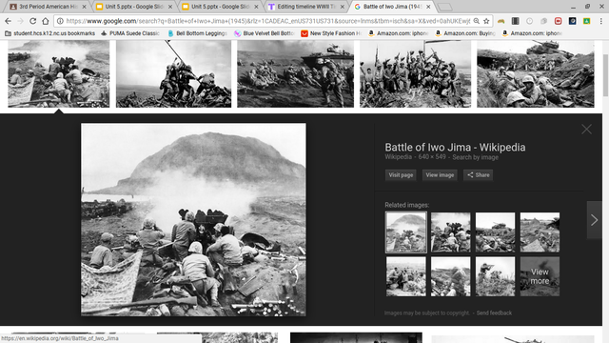Viewport: 609px width, 343px height.
Task: Click the View image button
Action: [440, 175]
